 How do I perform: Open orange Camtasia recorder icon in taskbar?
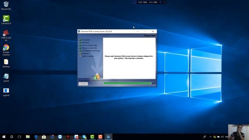point(100,136)
